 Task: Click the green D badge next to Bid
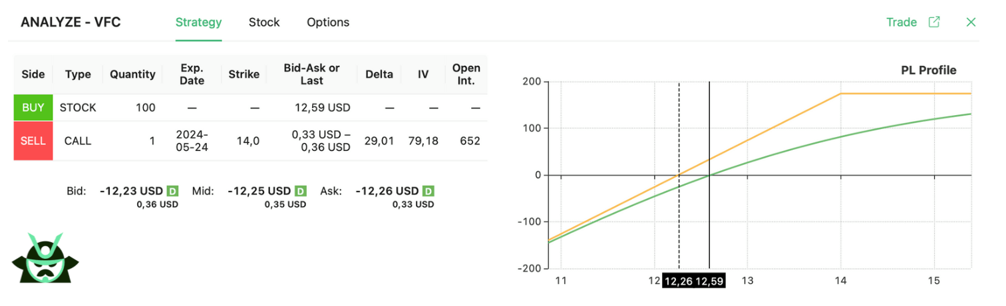173,192
